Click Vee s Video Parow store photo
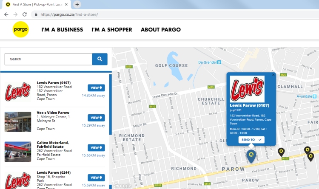This screenshot has height=189, width=319. point(18,122)
